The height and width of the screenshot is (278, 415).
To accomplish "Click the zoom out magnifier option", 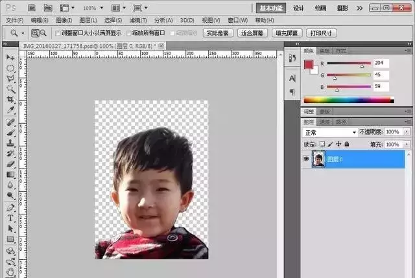I will (43, 33).
